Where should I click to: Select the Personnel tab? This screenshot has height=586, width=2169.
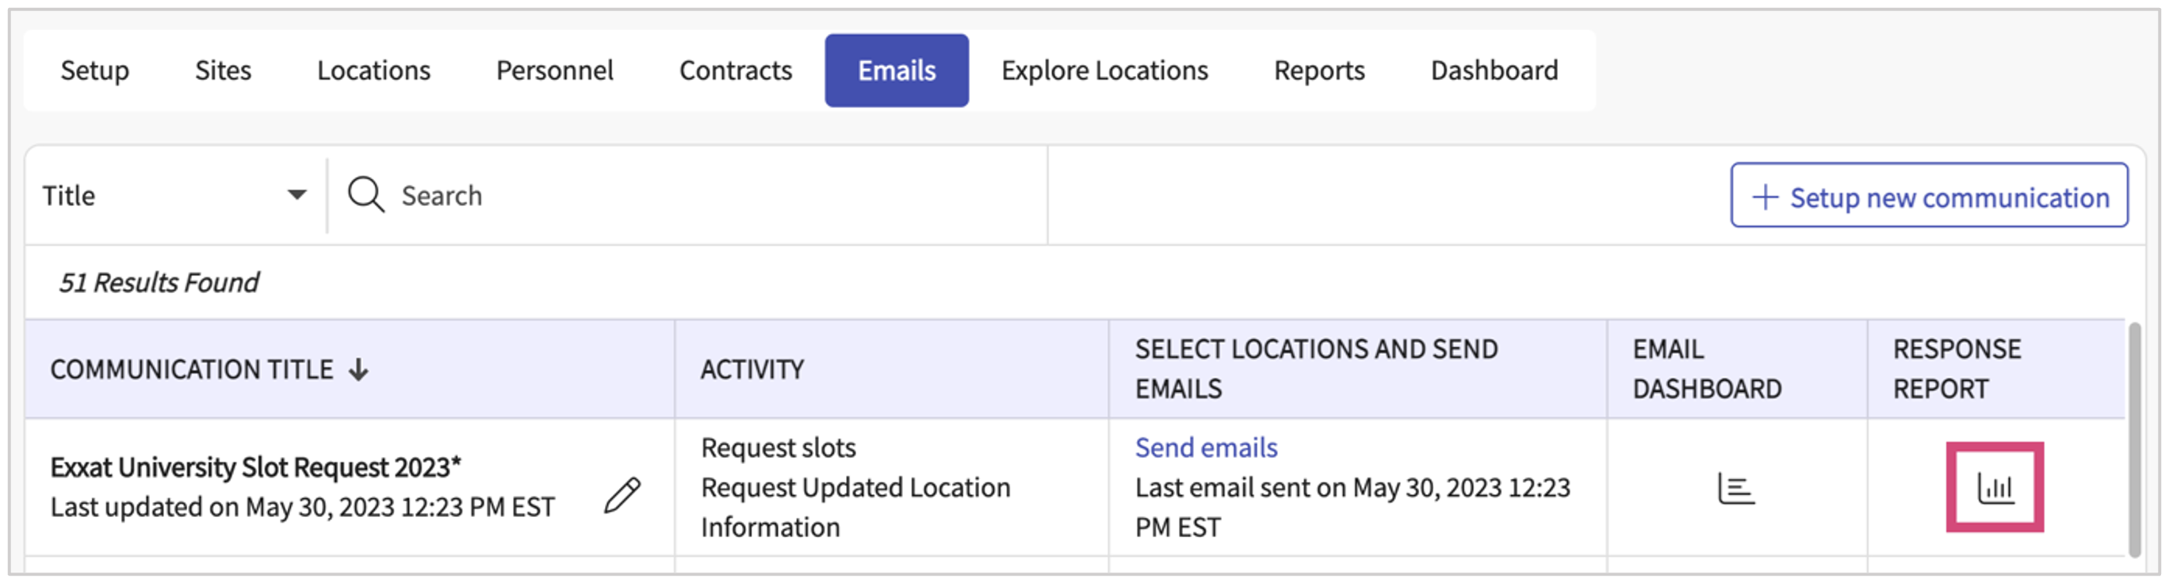pyautogui.click(x=554, y=70)
